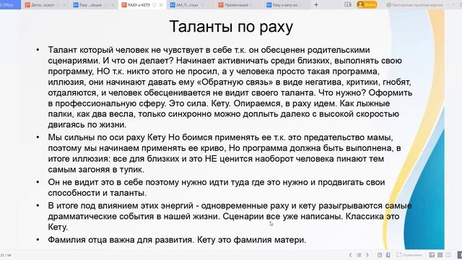Viewport: 462px width, 260px height.
Task: Click the bullet 'Фамилия отца важна для развития'
Action: (x=177, y=240)
